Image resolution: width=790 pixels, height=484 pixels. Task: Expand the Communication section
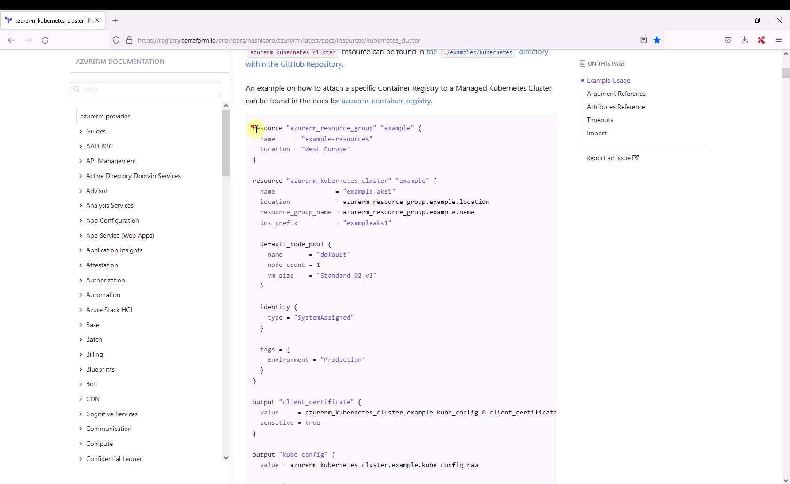tap(109, 429)
